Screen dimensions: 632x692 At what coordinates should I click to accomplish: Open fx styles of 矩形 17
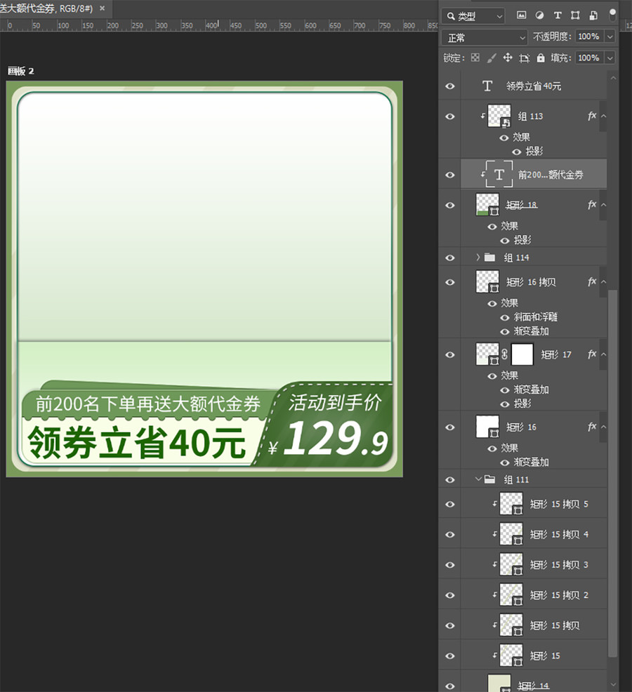point(592,354)
